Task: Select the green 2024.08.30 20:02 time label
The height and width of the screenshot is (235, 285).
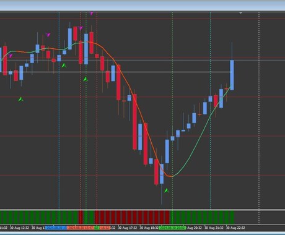Action: click(173, 228)
